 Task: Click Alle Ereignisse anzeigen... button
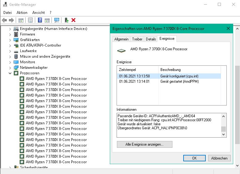[144, 144]
